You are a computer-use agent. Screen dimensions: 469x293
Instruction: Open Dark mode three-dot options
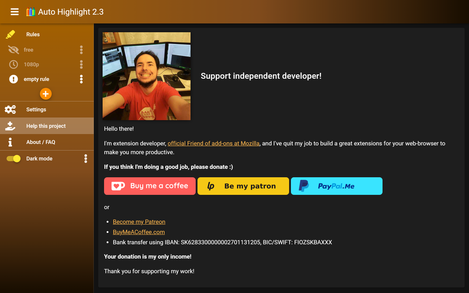tap(86, 159)
